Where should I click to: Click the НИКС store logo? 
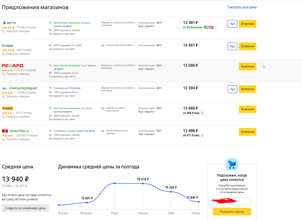[x=8, y=108]
